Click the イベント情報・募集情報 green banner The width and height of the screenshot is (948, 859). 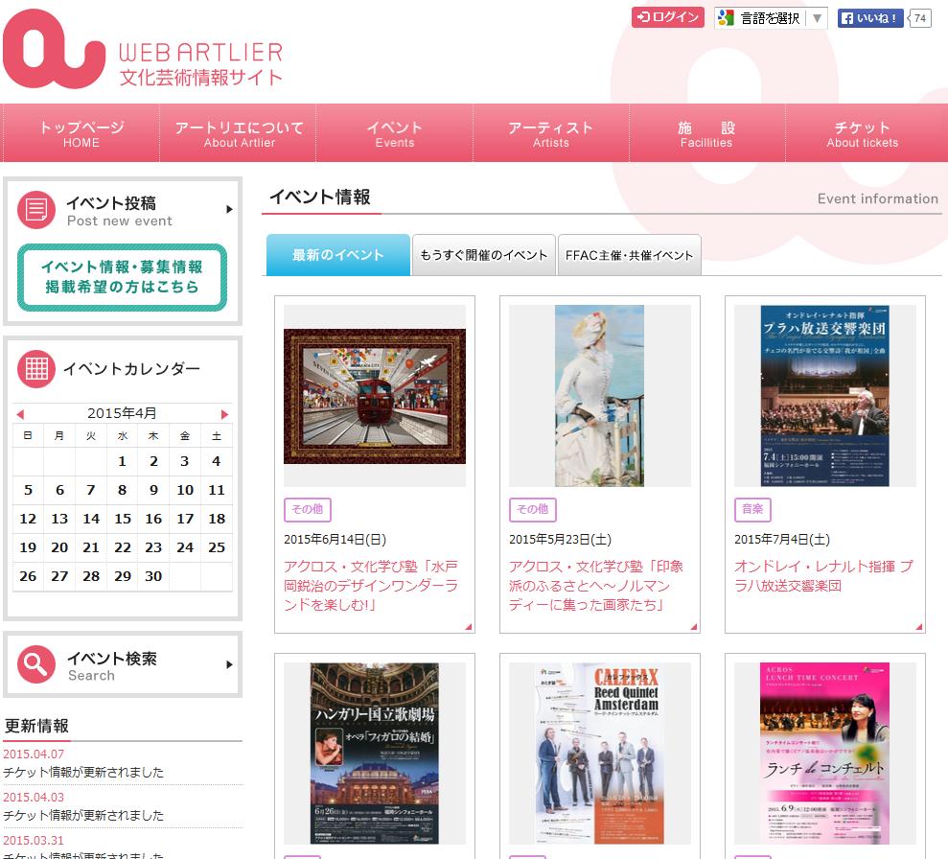[x=122, y=277]
